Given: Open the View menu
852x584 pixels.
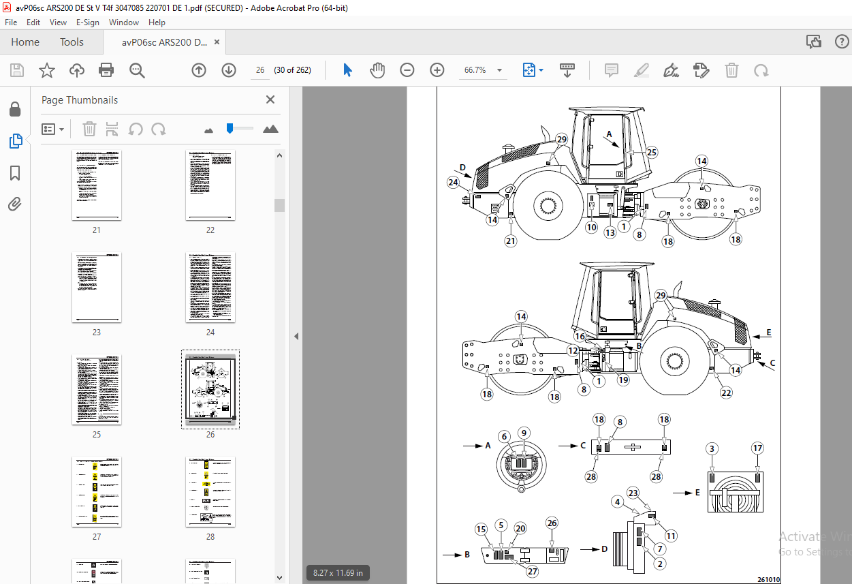Looking at the screenshot, I should click(59, 22).
